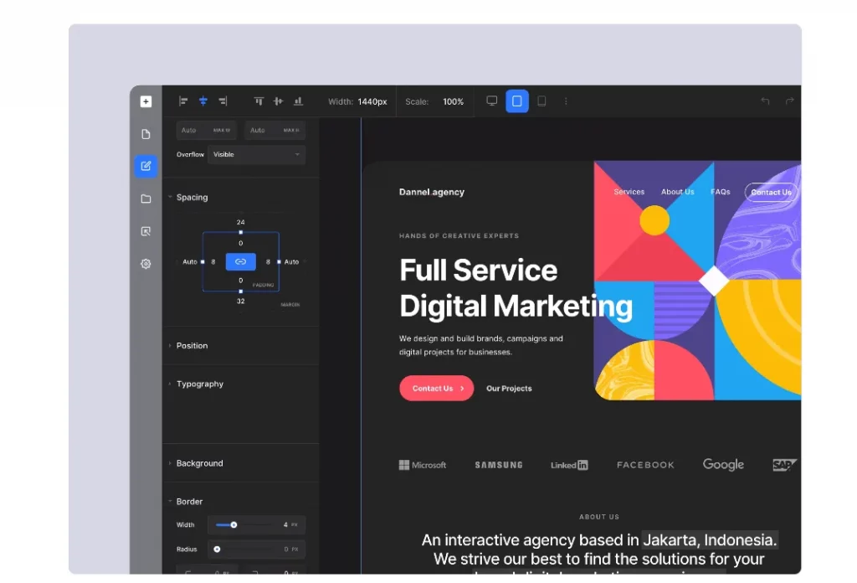Image resolution: width=857 pixels, height=583 pixels.
Task: Align selection to the left edge
Action: coord(183,101)
